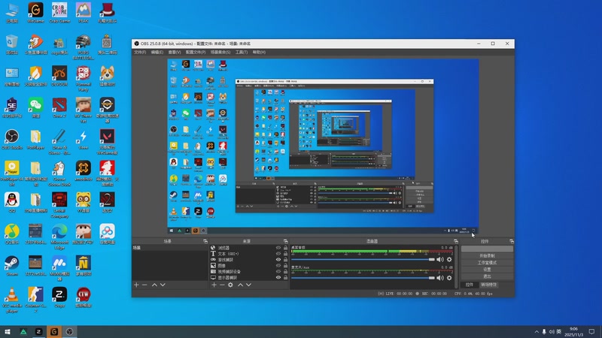Remove the selected scene with minus icon
The width and height of the screenshot is (602, 338).
144,285
